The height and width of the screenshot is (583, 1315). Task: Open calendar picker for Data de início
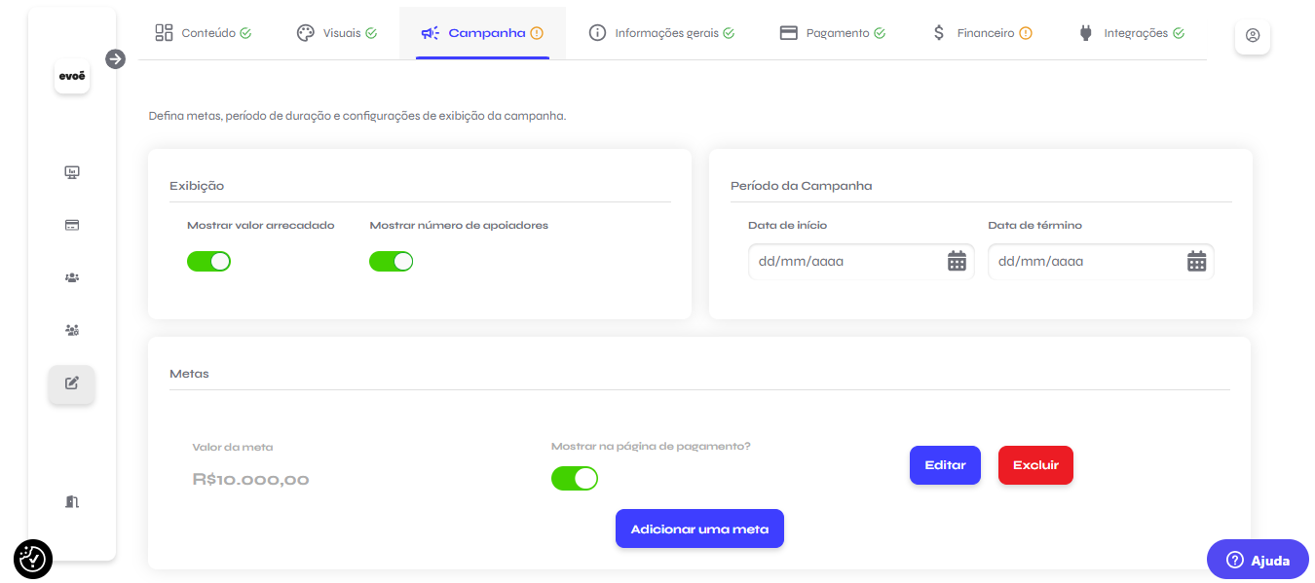click(x=957, y=261)
